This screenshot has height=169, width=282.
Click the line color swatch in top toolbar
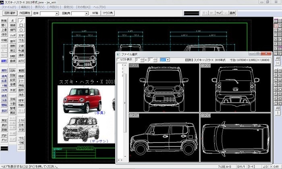[191, 13]
